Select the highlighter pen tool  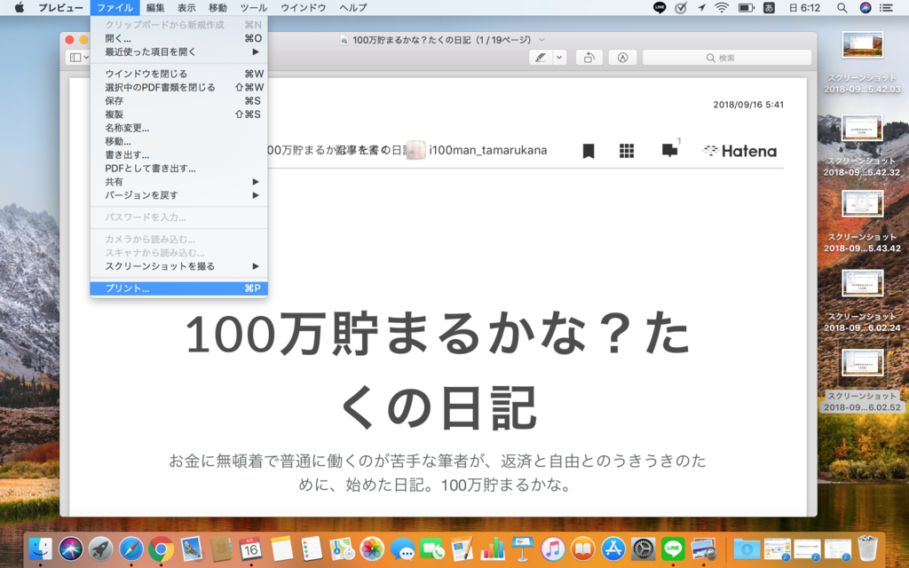tap(541, 57)
